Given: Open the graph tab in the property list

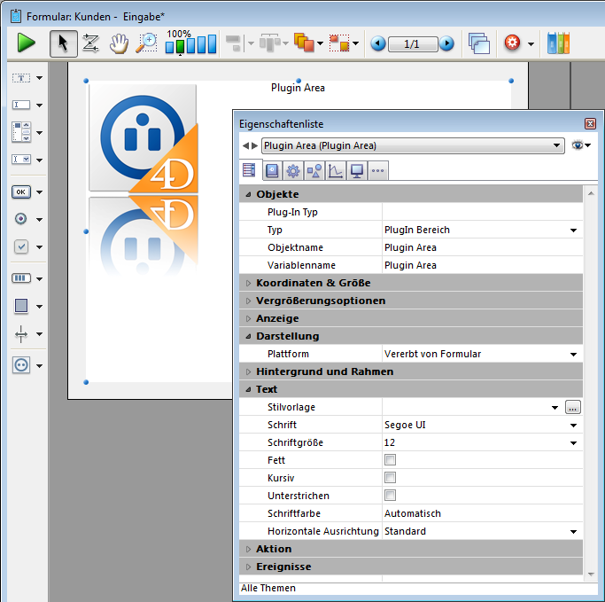Looking at the screenshot, I should click(x=335, y=171).
